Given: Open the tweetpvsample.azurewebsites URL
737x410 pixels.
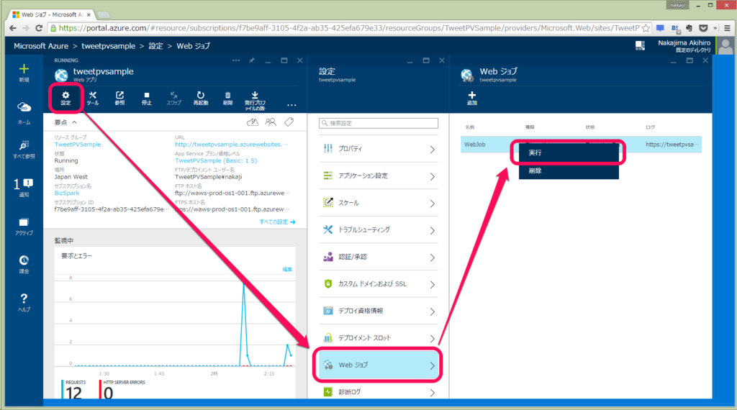Looking at the screenshot, I should tap(231, 145).
